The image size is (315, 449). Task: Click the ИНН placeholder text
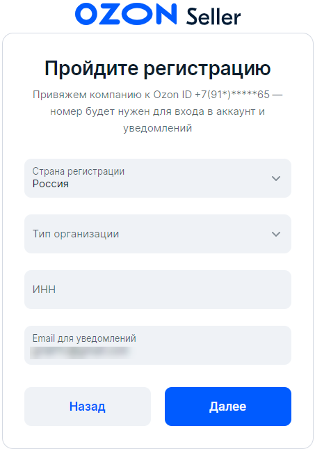coord(44,290)
